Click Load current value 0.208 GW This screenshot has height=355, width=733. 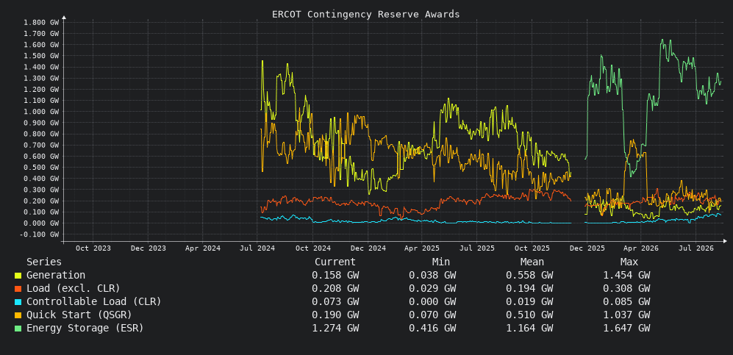pos(336,289)
